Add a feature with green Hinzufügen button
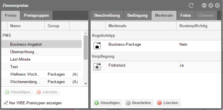Screen dimensions: 223x110 (108, 103)
